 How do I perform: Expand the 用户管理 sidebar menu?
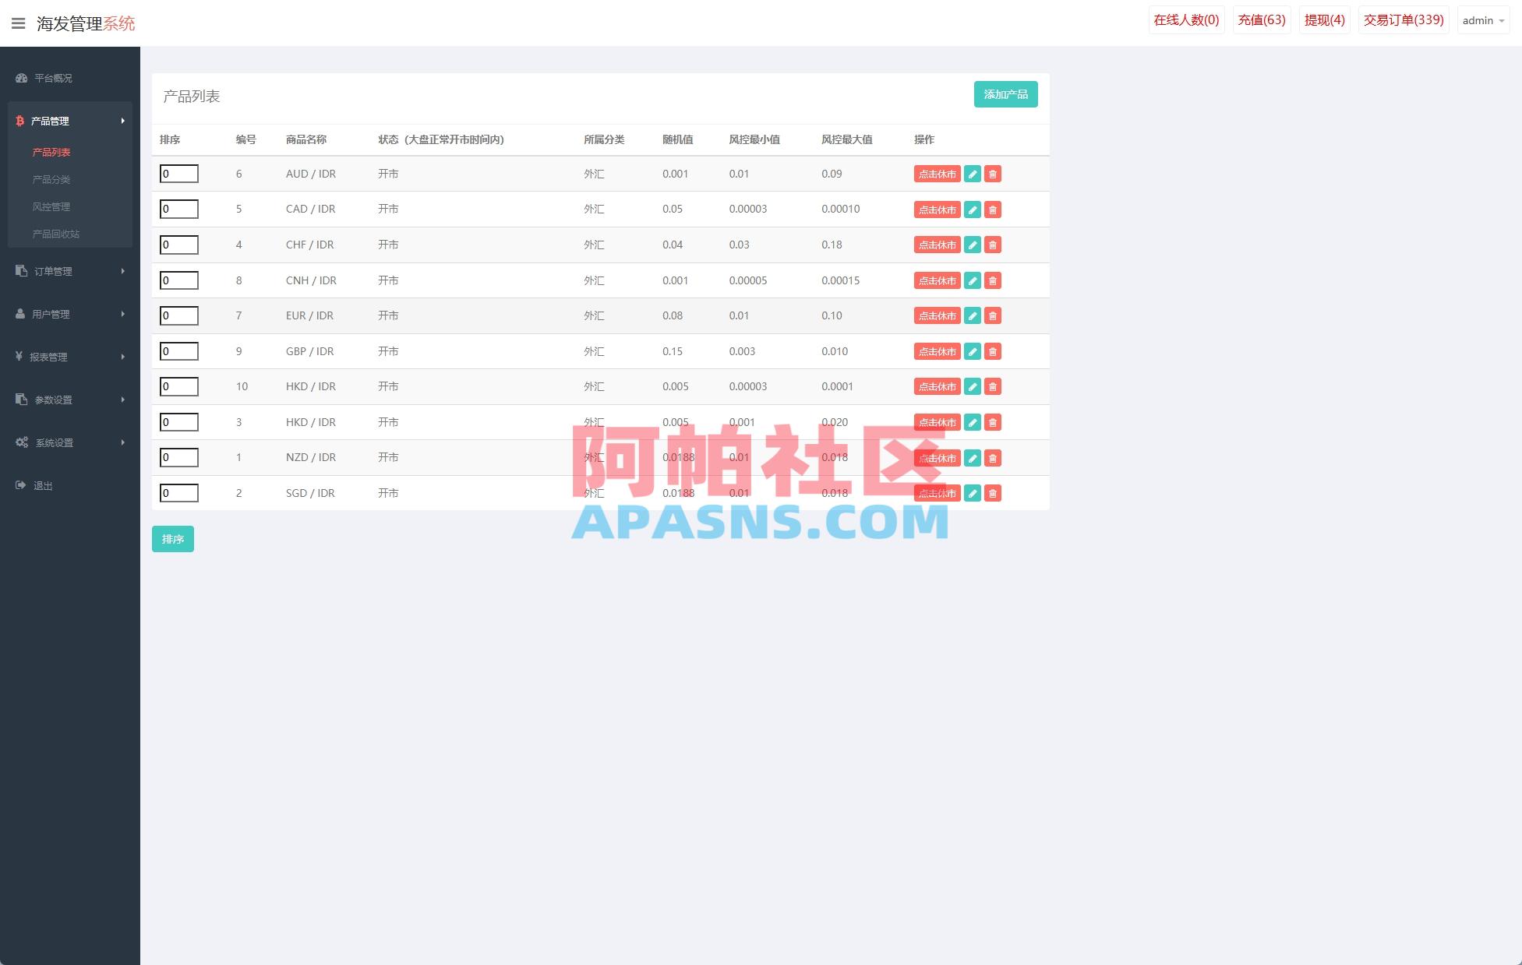pos(70,314)
